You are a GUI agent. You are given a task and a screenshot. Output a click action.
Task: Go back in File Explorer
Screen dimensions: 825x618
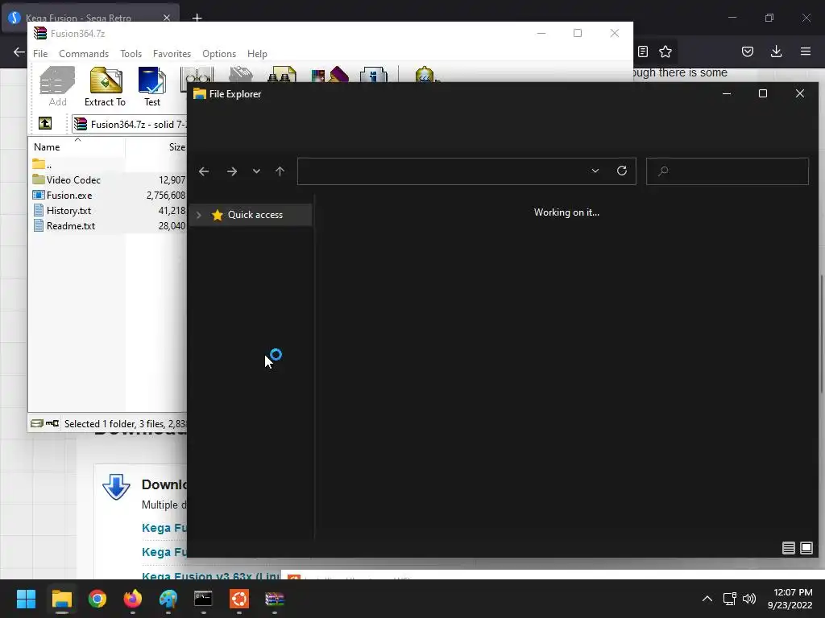point(204,171)
